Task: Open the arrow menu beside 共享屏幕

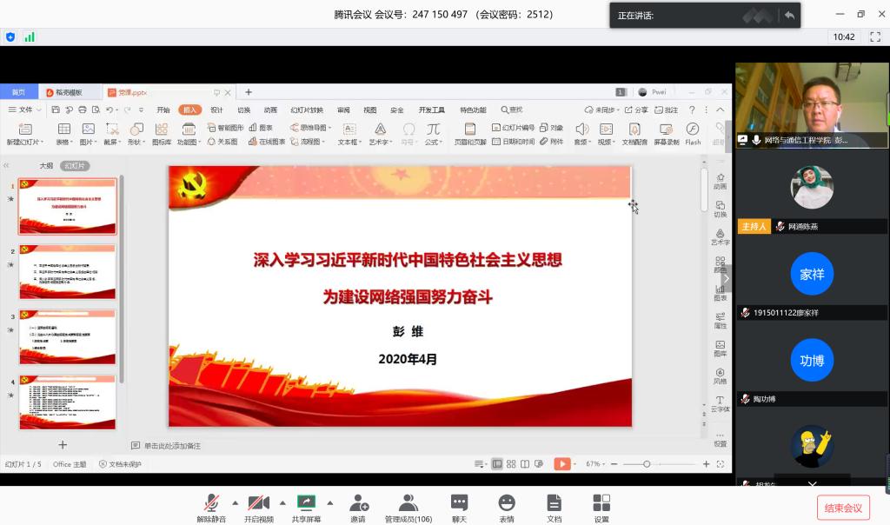Action: [329, 503]
